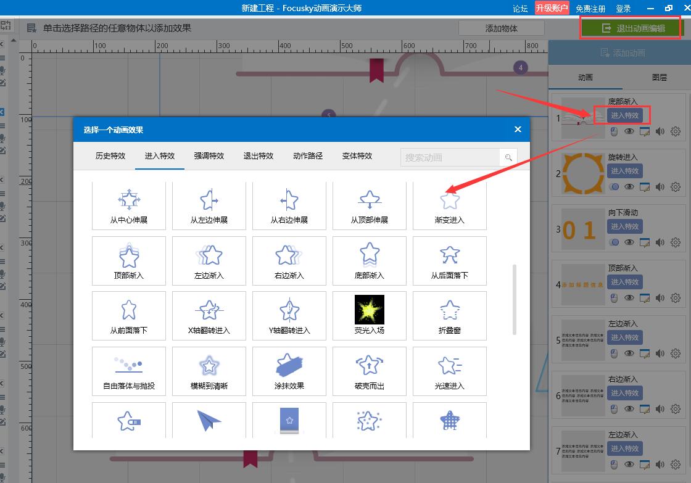Toggle preview eye for animation 1
Viewport: 691px width, 483px height.
(x=629, y=131)
